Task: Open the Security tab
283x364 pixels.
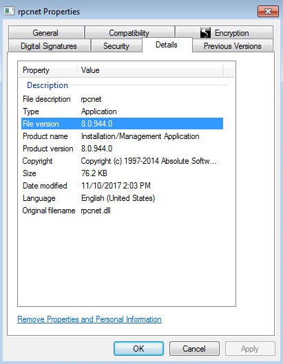Action: 116,45
